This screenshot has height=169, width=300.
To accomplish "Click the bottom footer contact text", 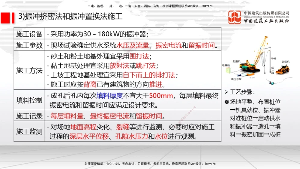I will 150,164.
